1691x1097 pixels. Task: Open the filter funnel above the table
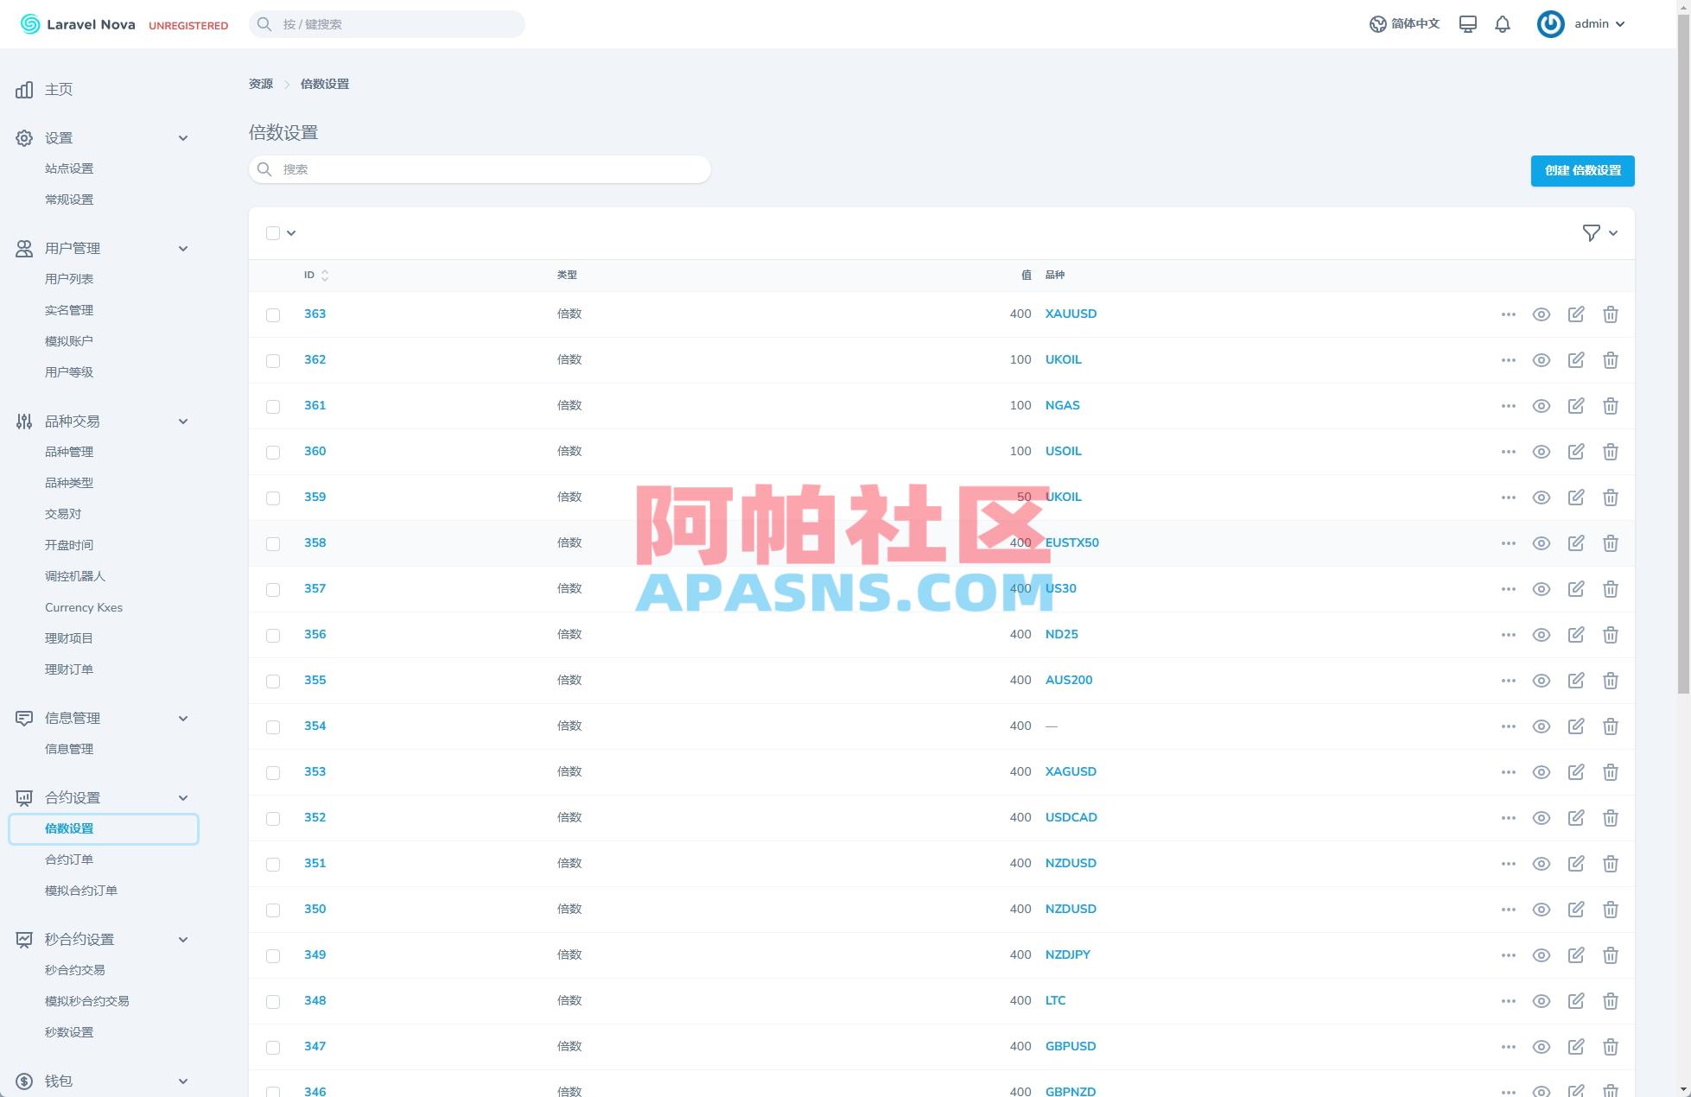coord(1591,233)
